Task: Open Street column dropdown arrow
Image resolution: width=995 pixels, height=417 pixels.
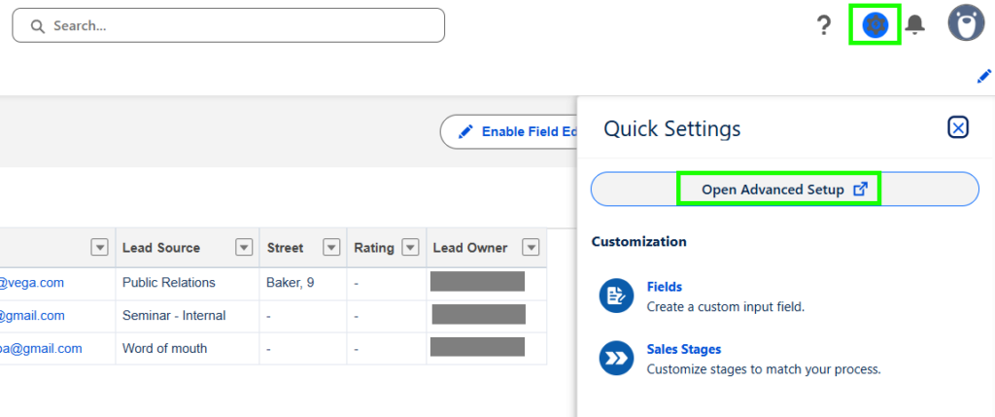Action: 332,248
